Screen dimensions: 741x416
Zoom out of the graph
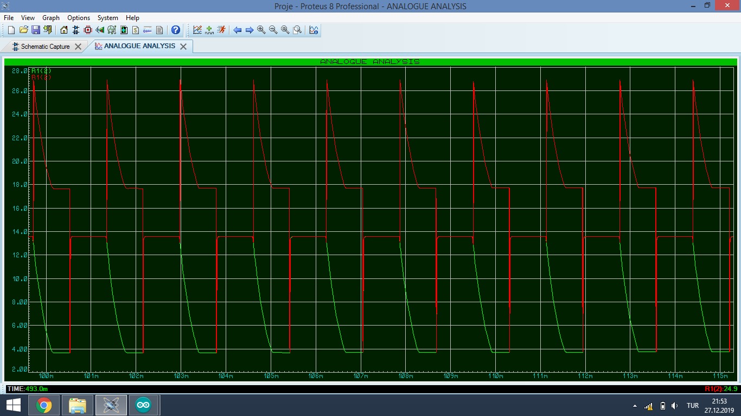click(x=273, y=30)
